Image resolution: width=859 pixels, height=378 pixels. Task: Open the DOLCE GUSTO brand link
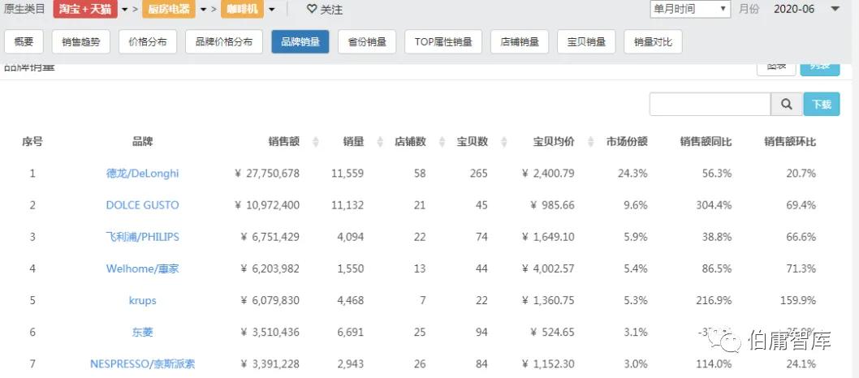(142, 205)
